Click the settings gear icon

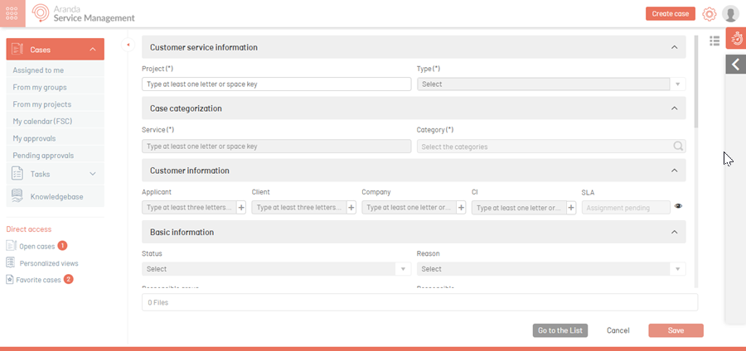(709, 14)
